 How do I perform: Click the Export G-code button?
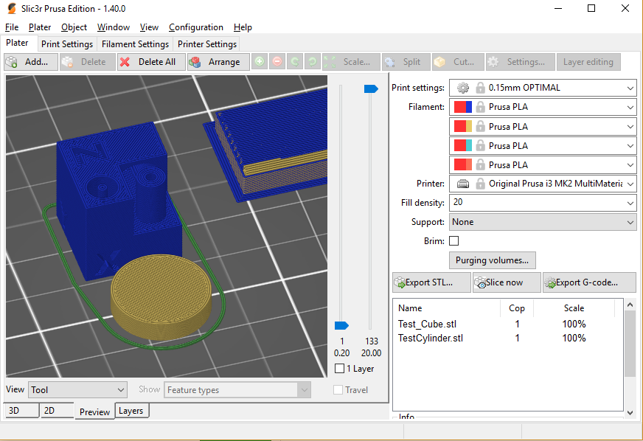tap(589, 282)
